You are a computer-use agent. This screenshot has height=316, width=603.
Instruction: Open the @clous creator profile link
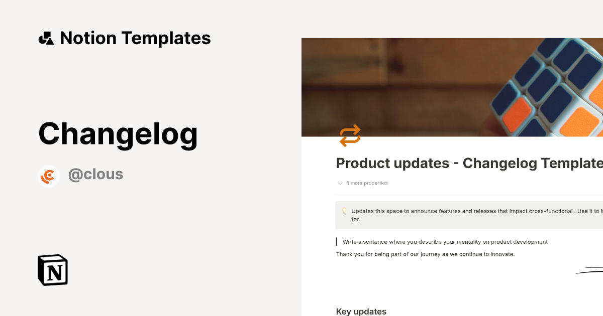pos(95,174)
